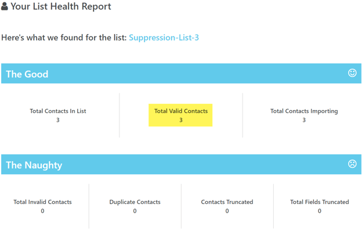Click the sad face icon in The Naughty header

pos(352,164)
